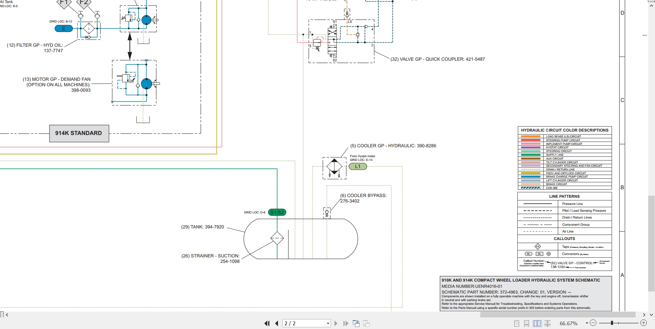Click the Line Patterns heading
The height and width of the screenshot is (329, 655).
(x=564, y=196)
